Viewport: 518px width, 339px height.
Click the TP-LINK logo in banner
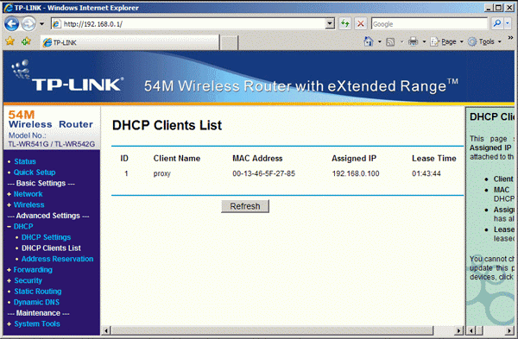coord(67,77)
